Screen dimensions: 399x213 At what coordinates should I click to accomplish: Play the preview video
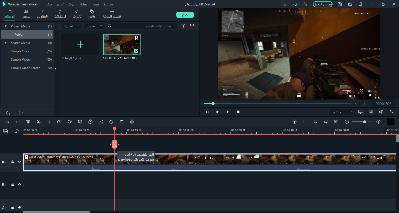(228, 112)
